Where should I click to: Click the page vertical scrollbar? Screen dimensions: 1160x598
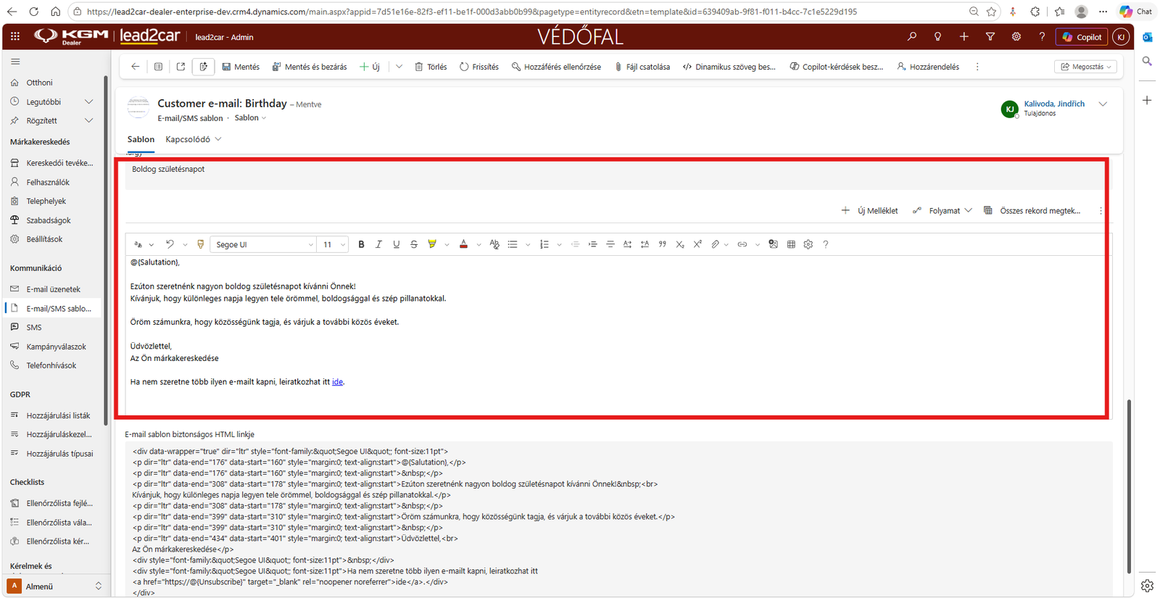click(1128, 486)
